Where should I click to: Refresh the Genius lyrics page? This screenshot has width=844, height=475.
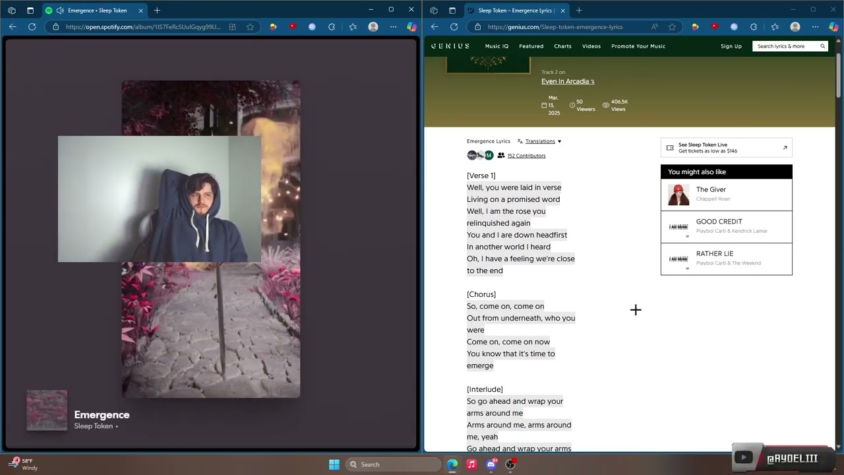[454, 27]
